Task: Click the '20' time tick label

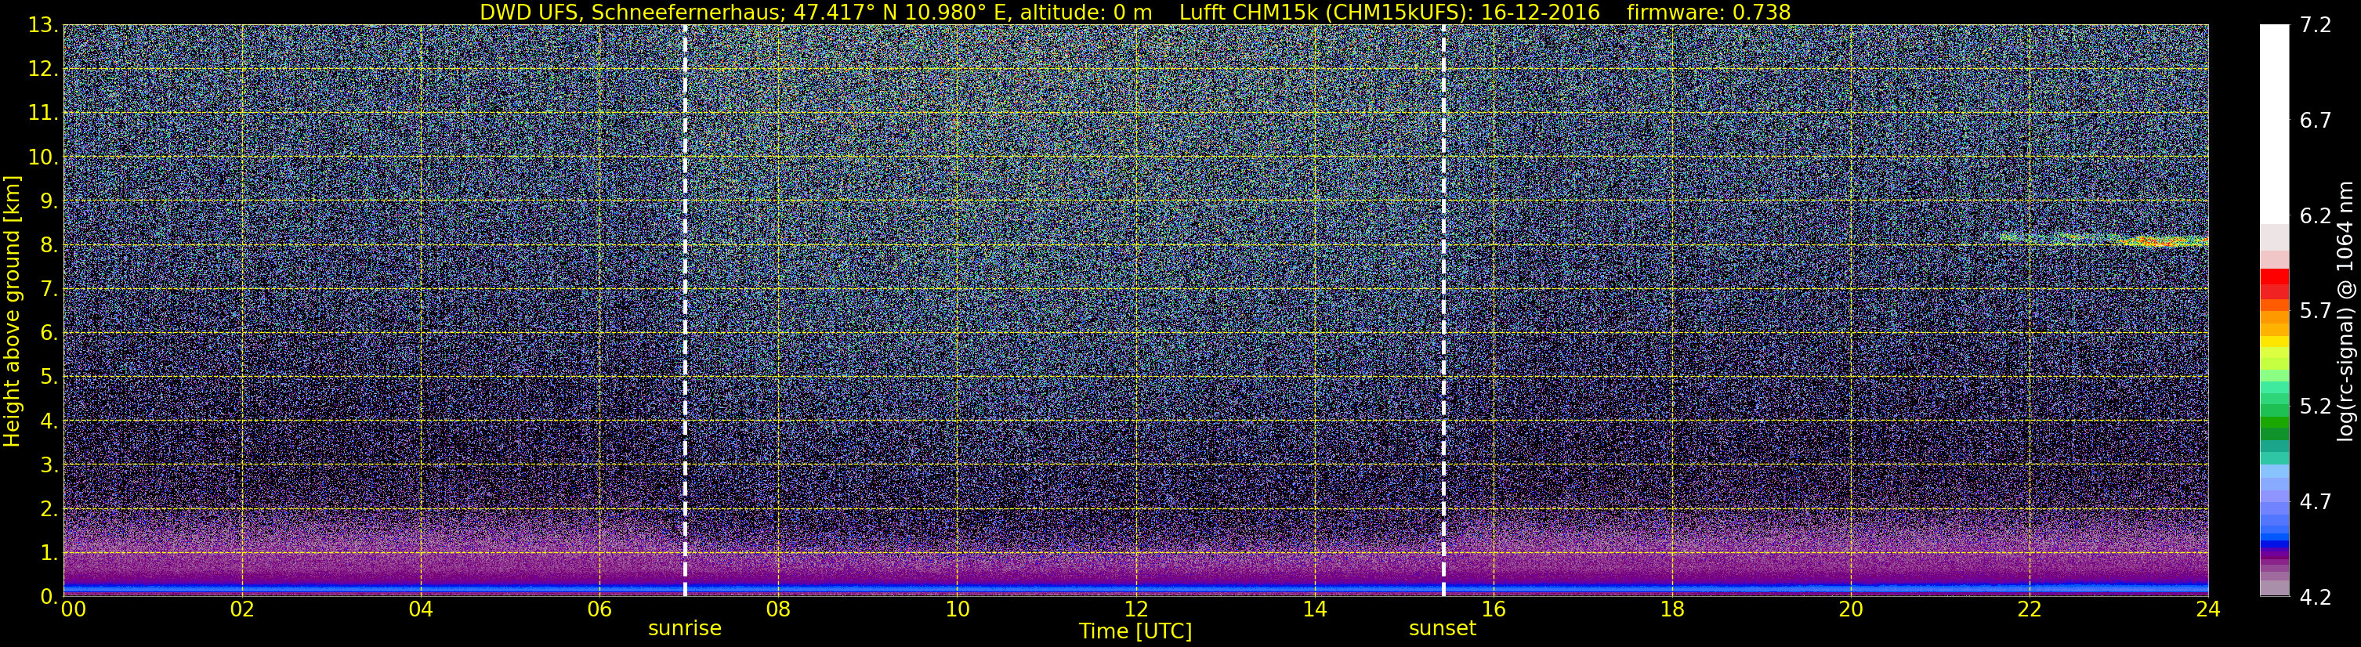Action: (x=1851, y=609)
